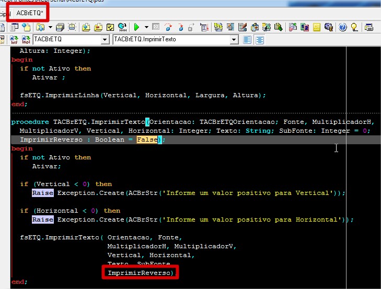This screenshot has width=381, height=289.
Task: Toggle the centered lines view button
Action: [260, 40]
